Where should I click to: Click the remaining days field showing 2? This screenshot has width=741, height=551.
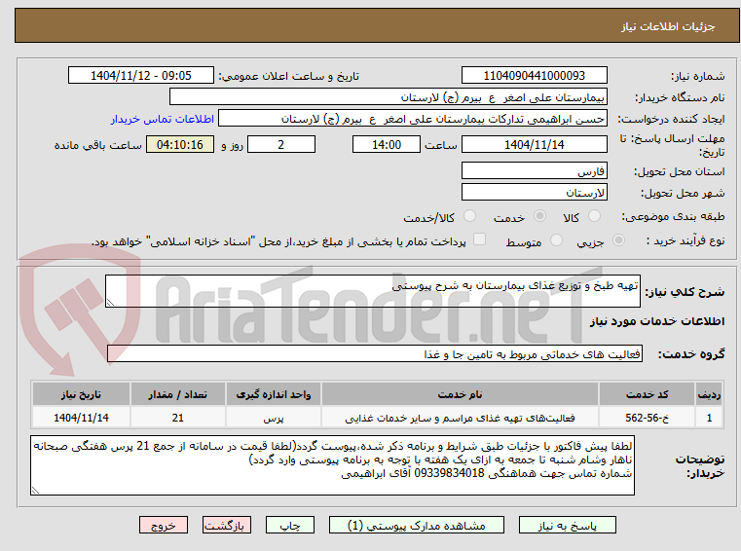pyautogui.click(x=281, y=145)
